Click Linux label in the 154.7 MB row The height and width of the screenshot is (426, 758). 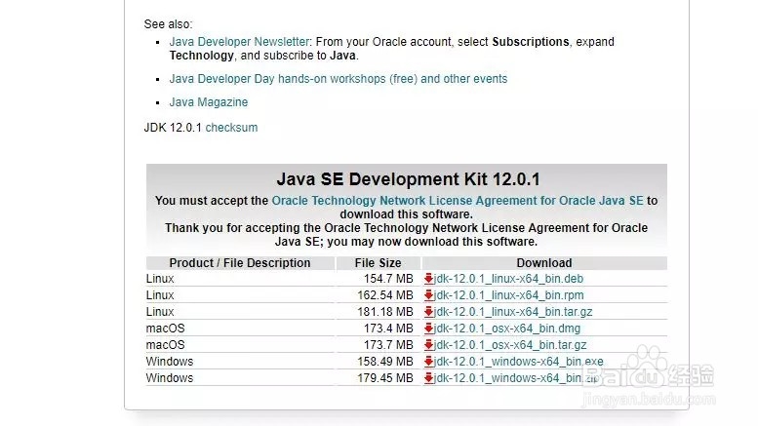(x=160, y=279)
